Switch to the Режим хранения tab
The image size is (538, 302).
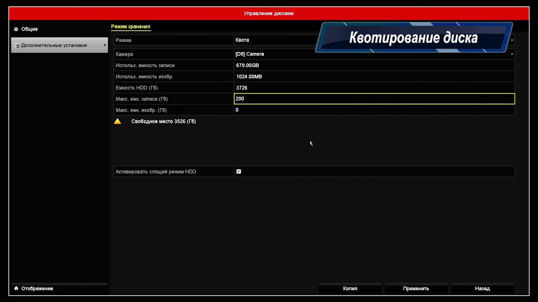(x=131, y=26)
